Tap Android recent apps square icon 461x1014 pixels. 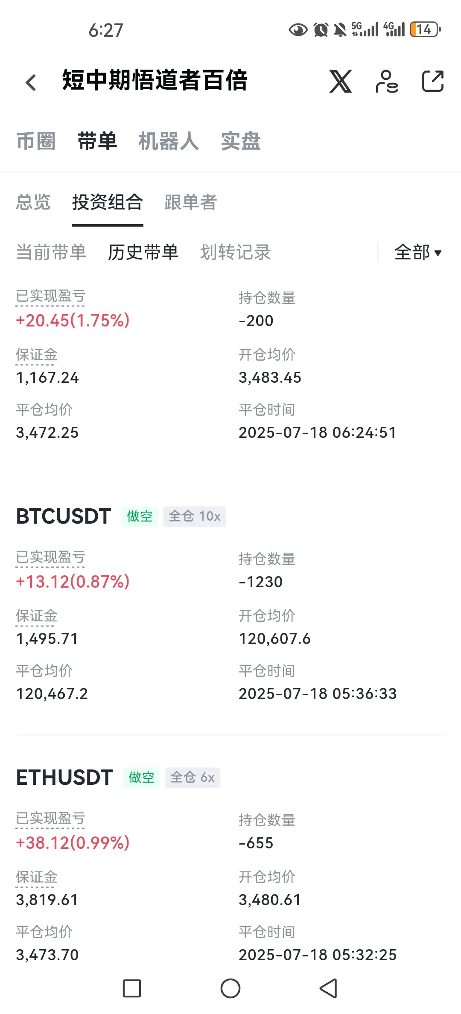click(x=132, y=988)
